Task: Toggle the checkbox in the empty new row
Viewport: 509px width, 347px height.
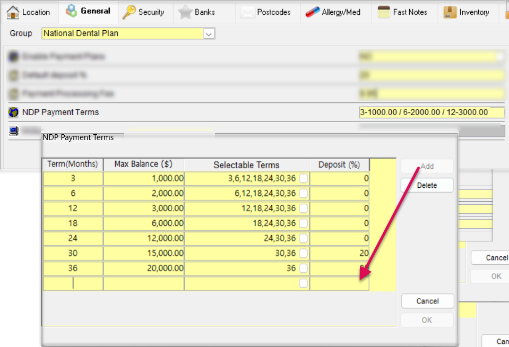Action: point(303,283)
